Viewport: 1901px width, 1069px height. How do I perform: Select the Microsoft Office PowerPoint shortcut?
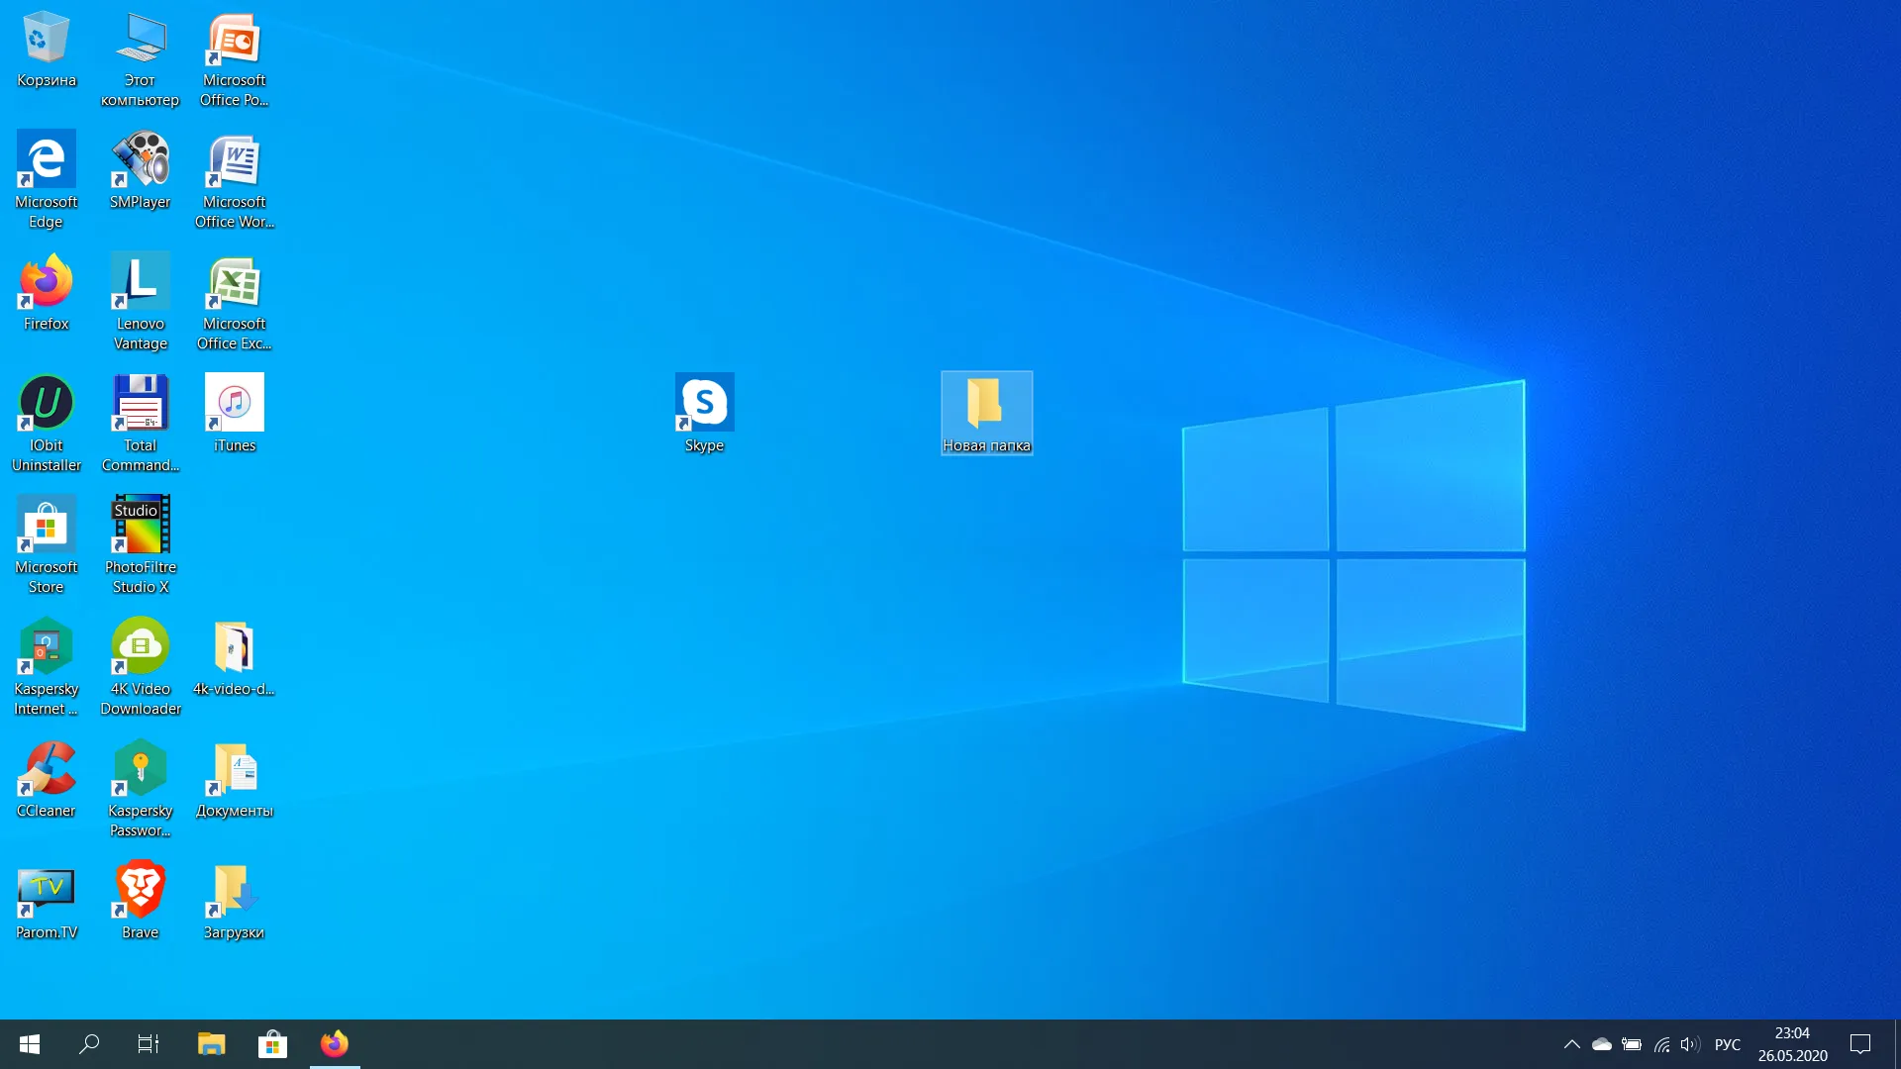tap(234, 59)
